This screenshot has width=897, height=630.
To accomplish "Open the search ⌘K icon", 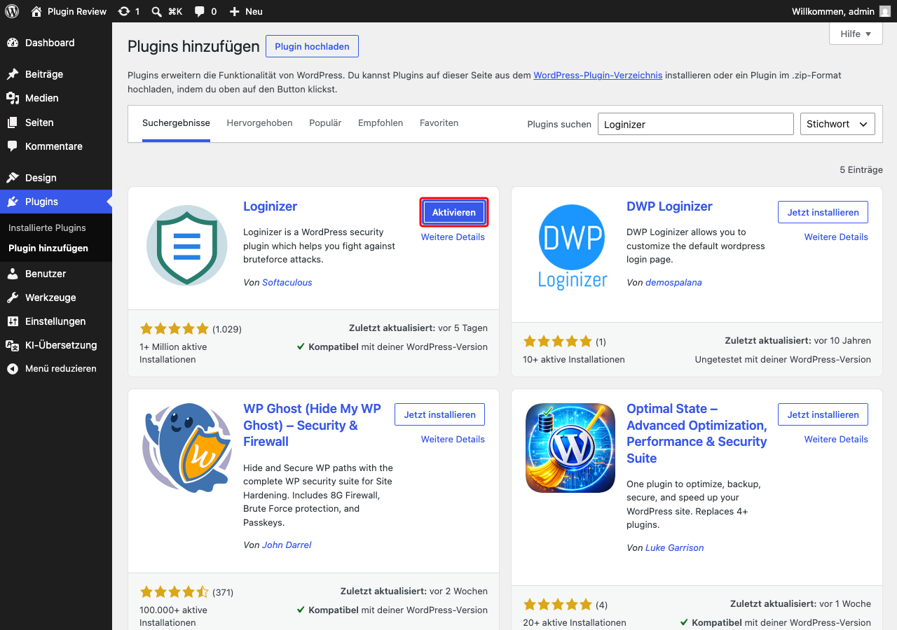I will pyautogui.click(x=157, y=11).
